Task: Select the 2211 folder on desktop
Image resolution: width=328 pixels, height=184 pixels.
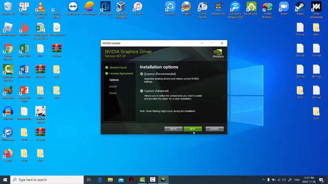Action: coord(316,113)
